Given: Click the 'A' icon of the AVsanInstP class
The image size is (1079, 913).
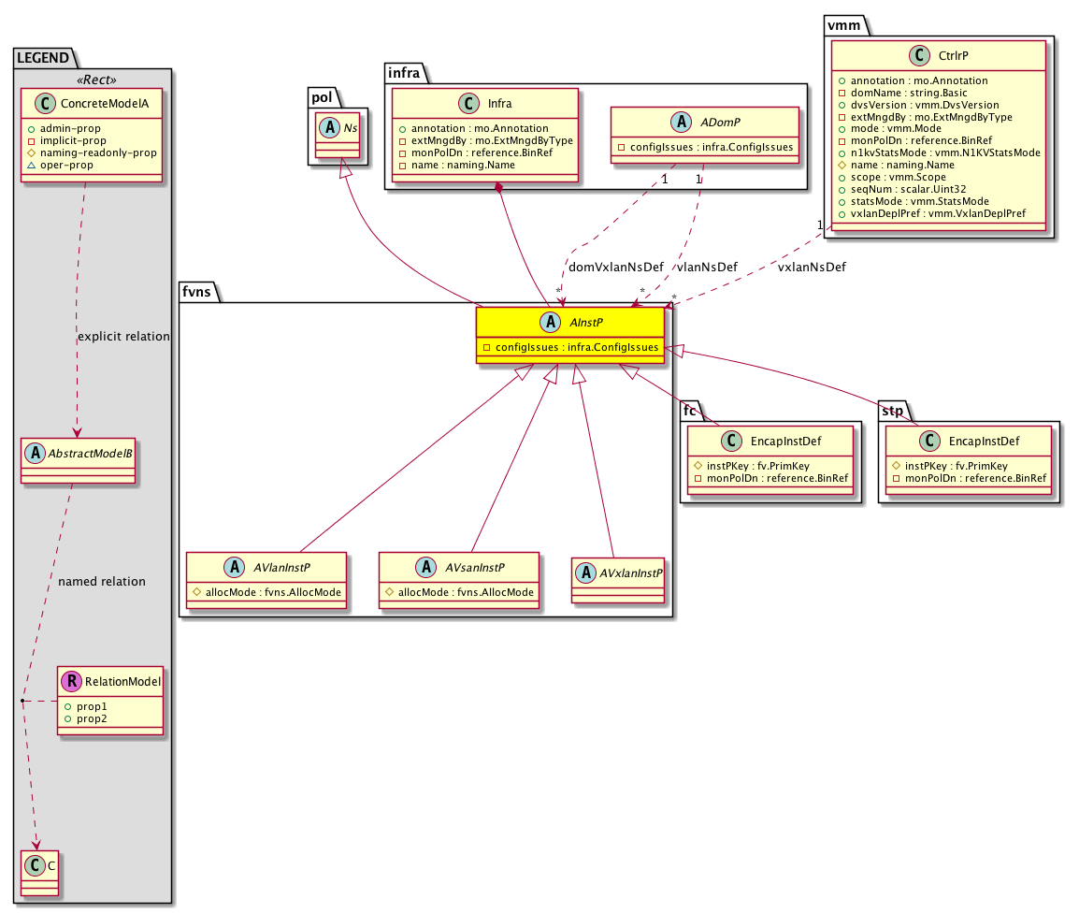Looking at the screenshot, I should (x=425, y=567).
